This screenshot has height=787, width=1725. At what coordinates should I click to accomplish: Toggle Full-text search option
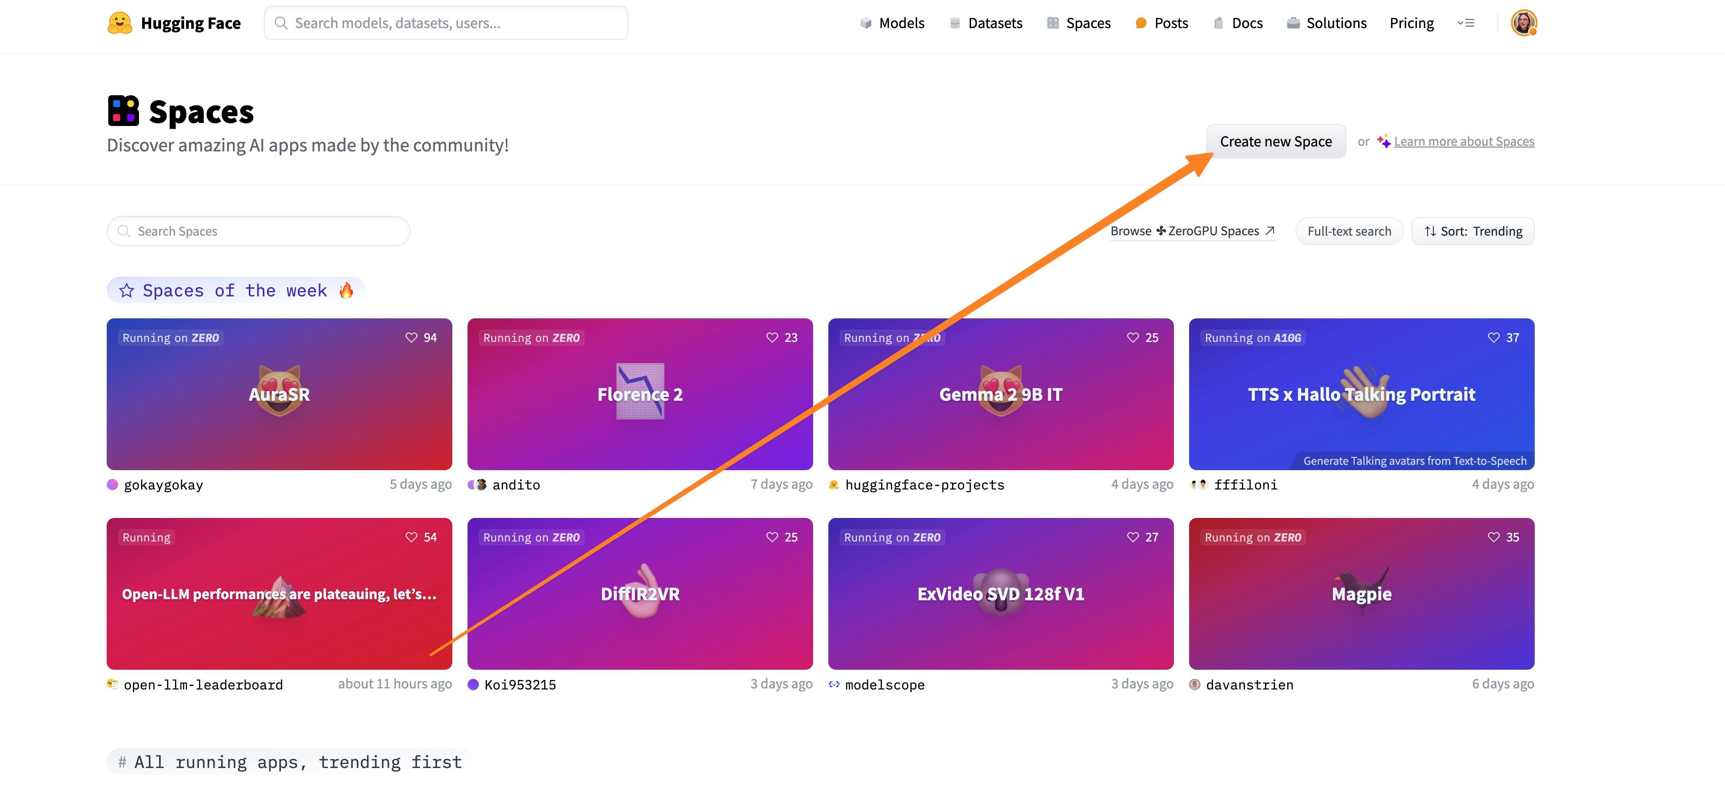click(x=1349, y=231)
